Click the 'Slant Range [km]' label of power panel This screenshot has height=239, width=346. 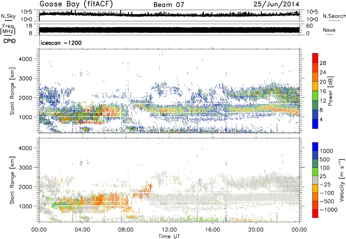pyautogui.click(x=12, y=91)
